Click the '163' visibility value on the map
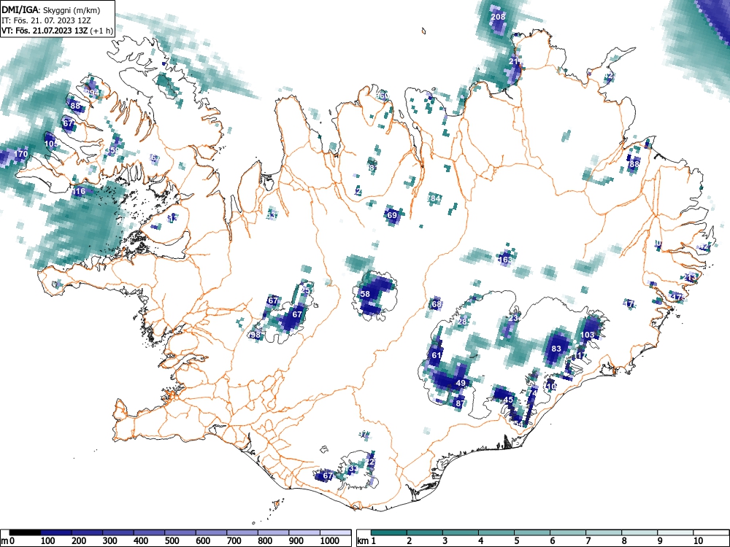This screenshot has width=730, height=547. point(505,260)
